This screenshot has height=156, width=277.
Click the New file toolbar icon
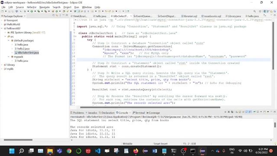click(x=3, y=11)
